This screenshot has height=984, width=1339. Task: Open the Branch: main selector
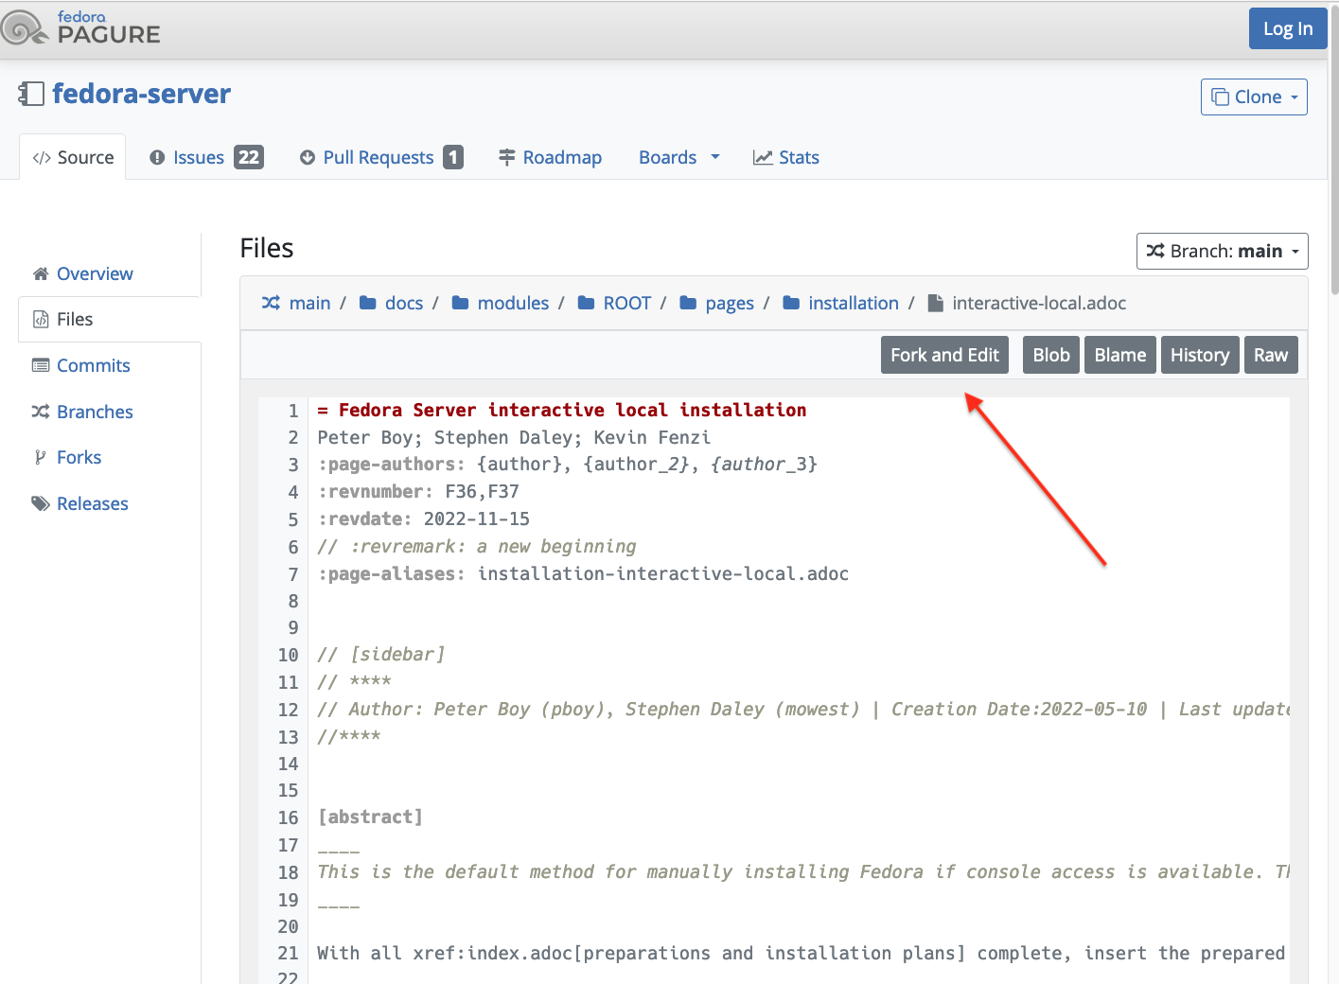click(x=1222, y=251)
